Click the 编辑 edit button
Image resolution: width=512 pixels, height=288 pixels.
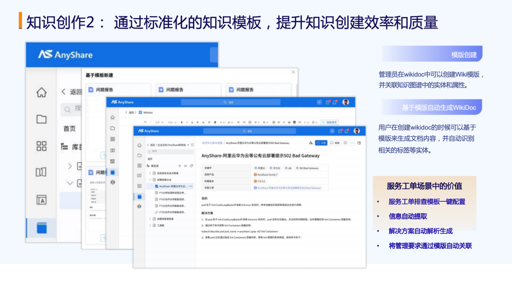point(335,143)
